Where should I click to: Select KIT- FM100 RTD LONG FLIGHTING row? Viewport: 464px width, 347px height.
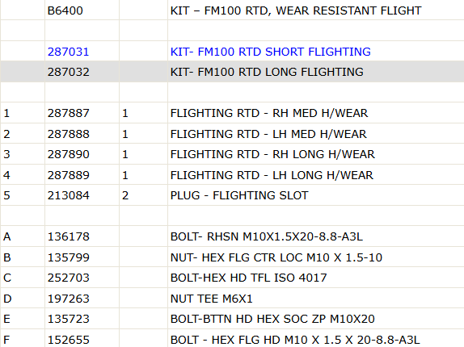232,72
